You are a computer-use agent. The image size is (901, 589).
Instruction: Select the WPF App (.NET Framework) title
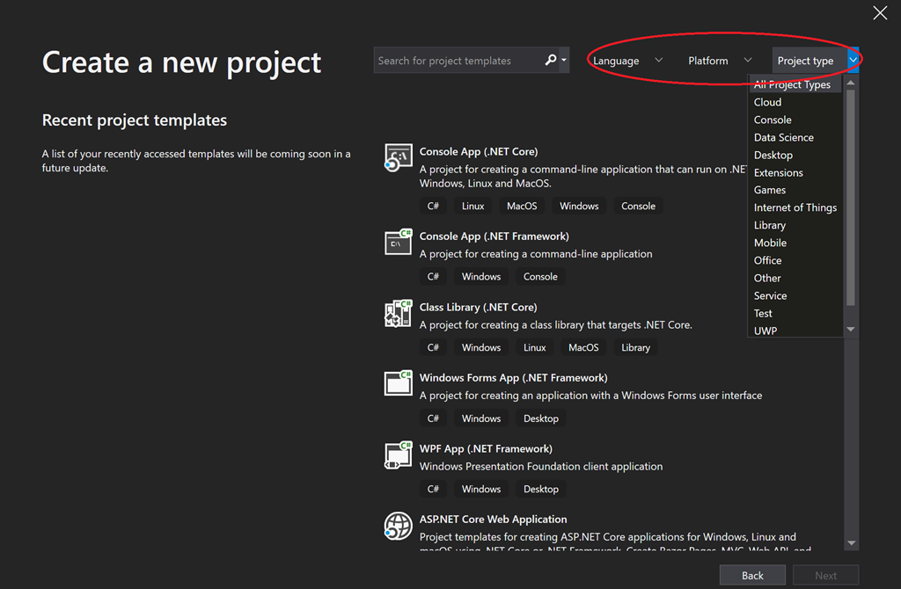[x=486, y=449]
